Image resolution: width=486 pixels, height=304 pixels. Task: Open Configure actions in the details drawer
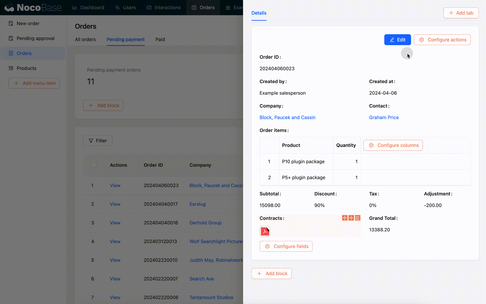coord(442,40)
